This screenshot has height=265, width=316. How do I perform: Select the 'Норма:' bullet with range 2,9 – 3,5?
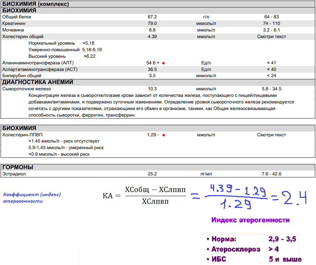[251, 239]
